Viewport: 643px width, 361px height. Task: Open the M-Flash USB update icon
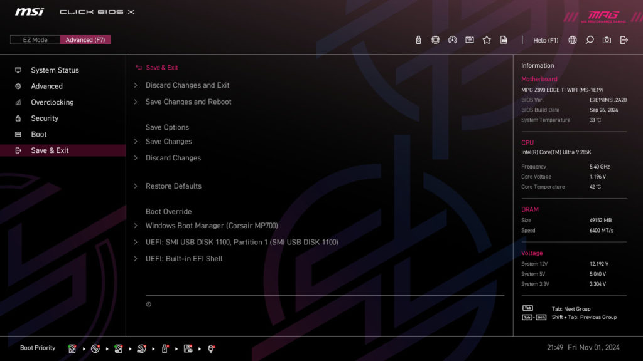[418, 39]
